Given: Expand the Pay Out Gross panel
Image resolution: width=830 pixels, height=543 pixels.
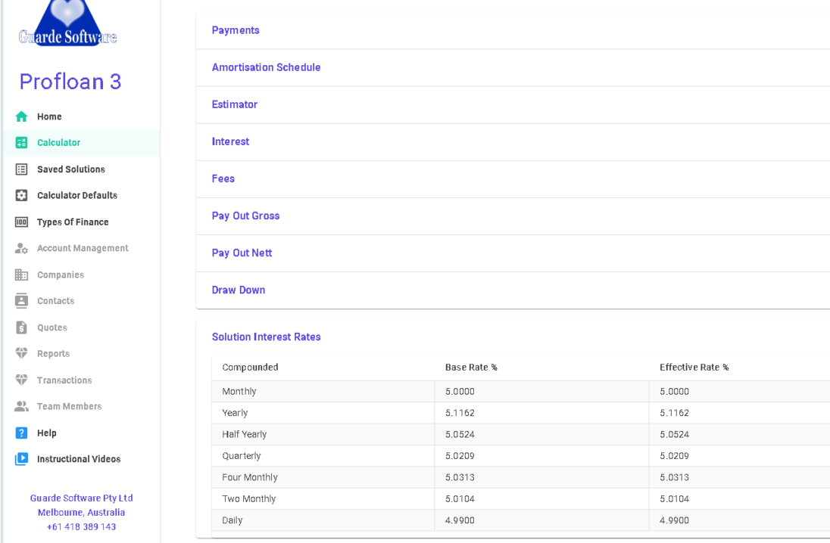Looking at the screenshot, I should (x=513, y=216).
